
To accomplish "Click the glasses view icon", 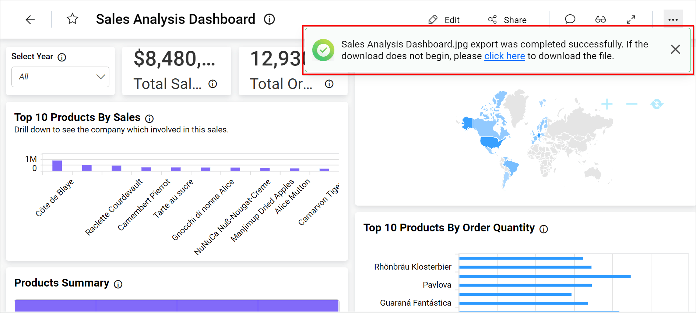I will [x=600, y=19].
